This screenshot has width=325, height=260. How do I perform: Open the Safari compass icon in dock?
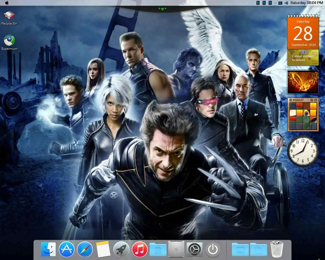[x=85, y=249]
